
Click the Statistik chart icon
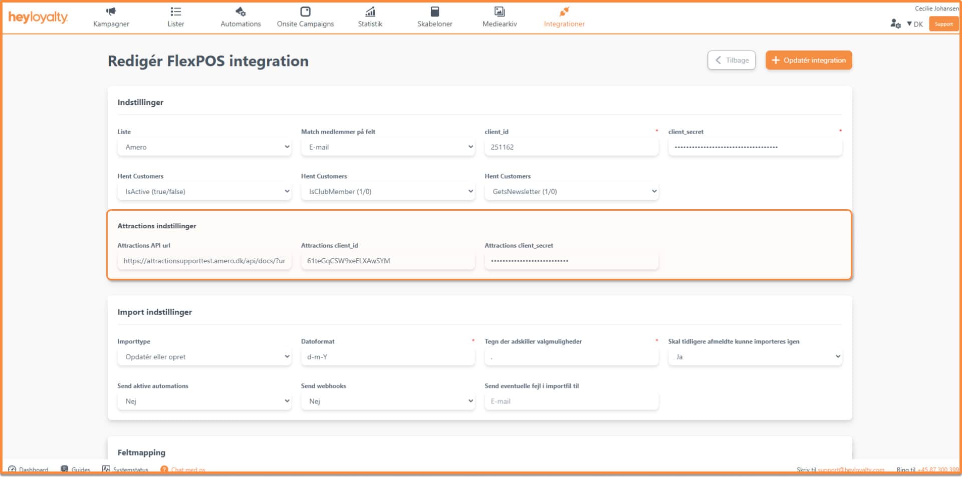[370, 12]
